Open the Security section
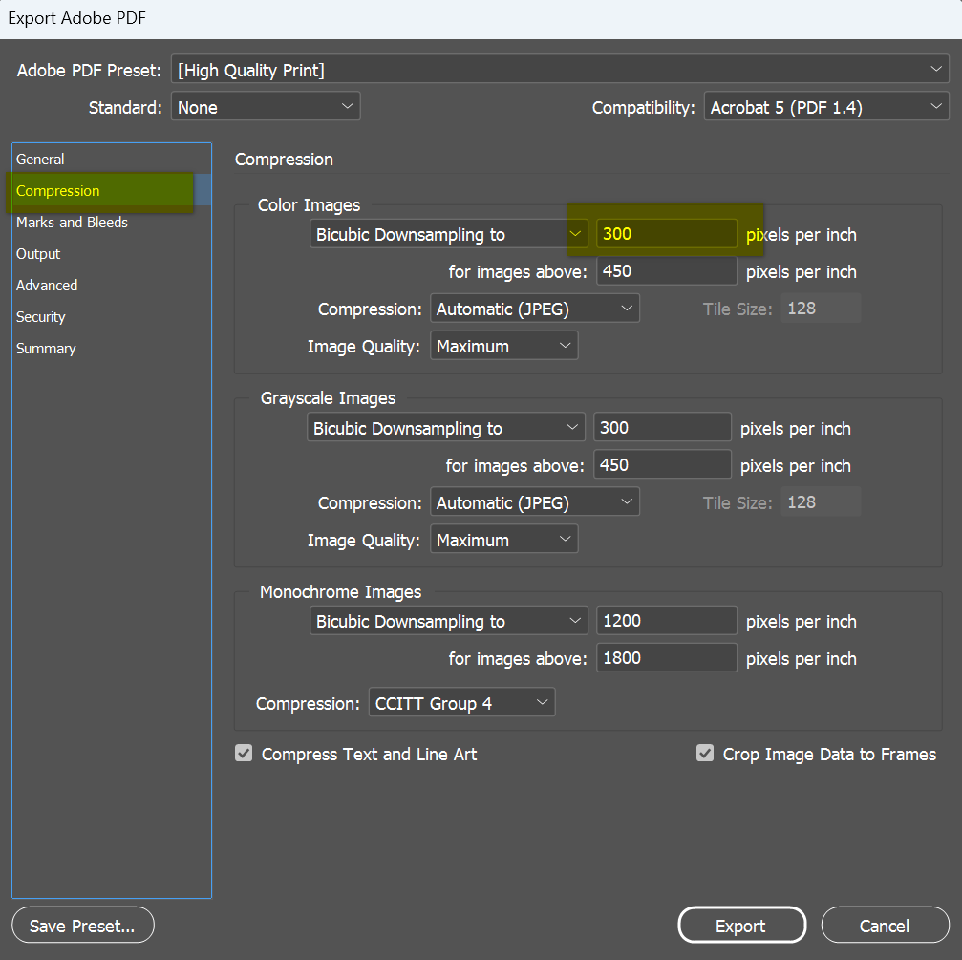 (x=41, y=317)
